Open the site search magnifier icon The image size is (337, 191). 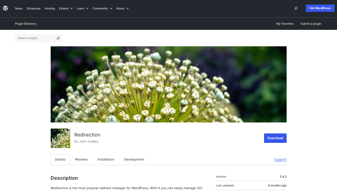point(296,8)
